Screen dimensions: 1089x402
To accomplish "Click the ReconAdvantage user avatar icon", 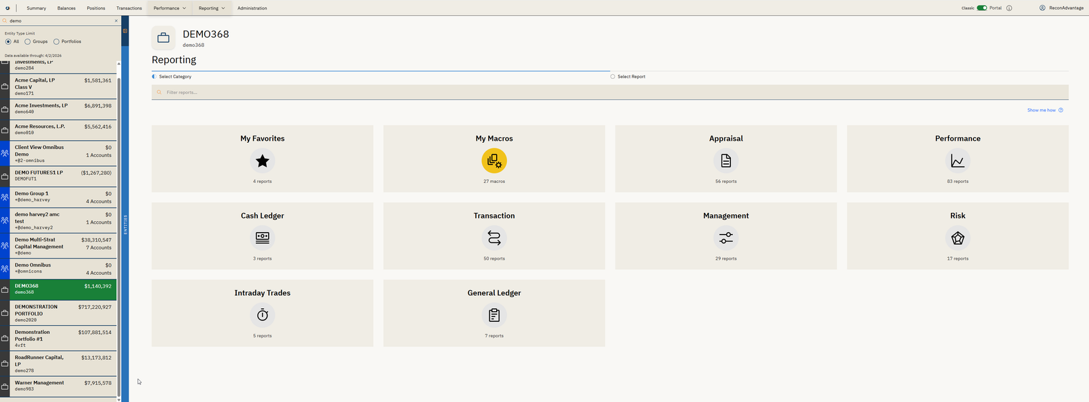I will 1042,8.
